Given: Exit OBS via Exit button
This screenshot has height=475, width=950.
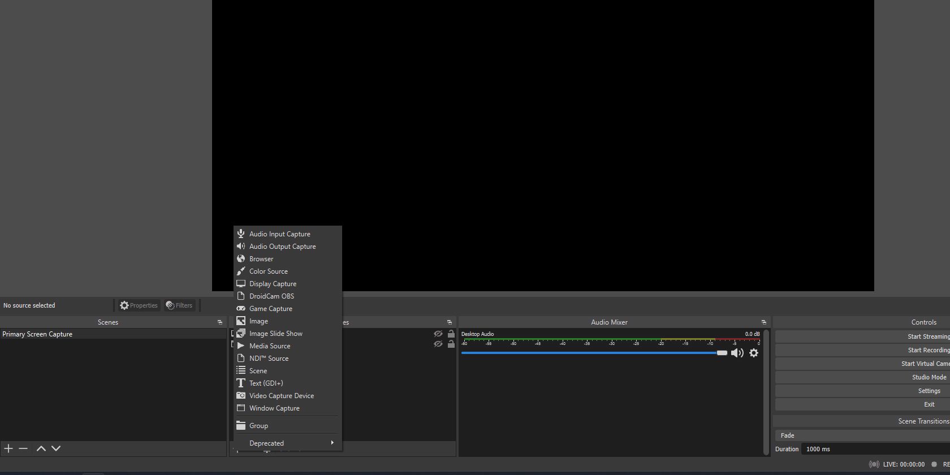Looking at the screenshot, I should tap(862, 404).
